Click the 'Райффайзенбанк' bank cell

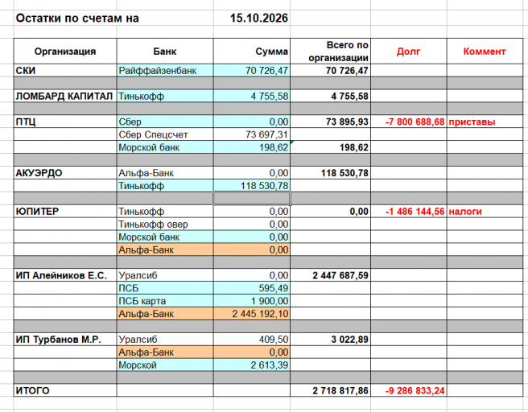coord(165,70)
